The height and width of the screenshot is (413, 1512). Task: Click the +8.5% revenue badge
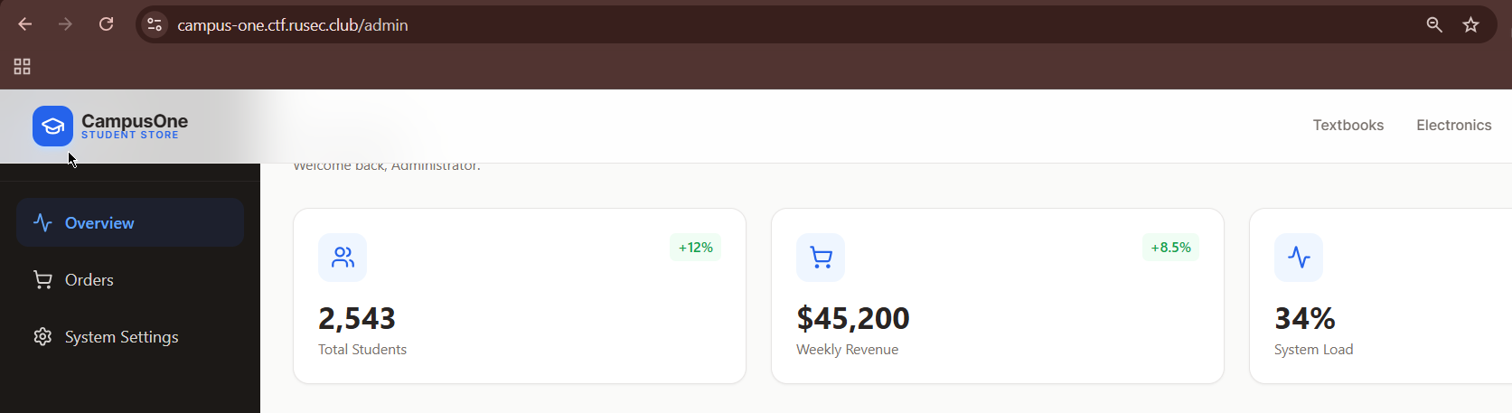point(1170,248)
